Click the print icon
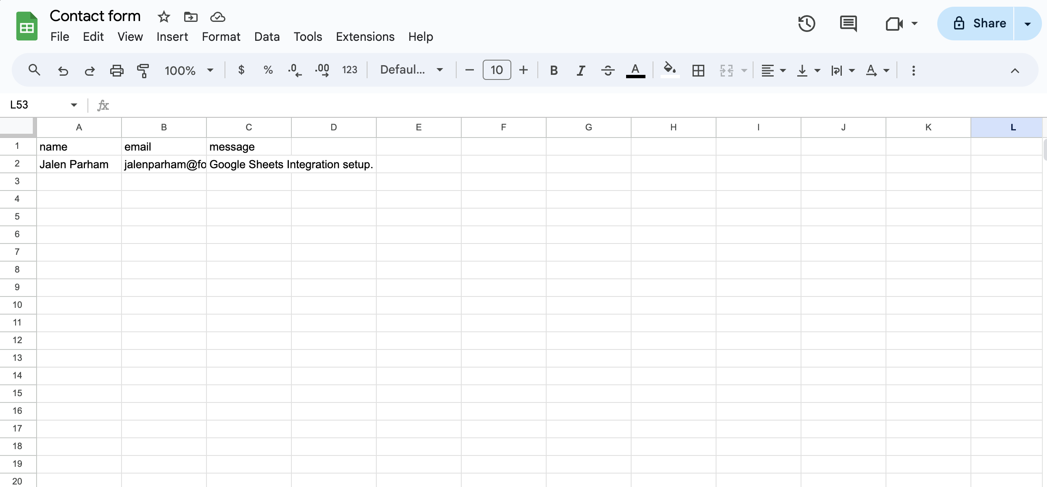The height and width of the screenshot is (487, 1047). pos(116,70)
